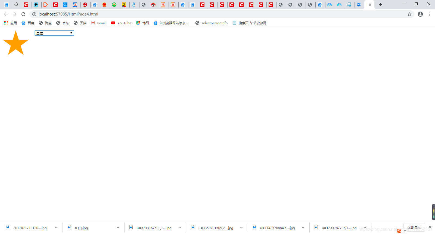Screen dimensions: 435x234
Task: Expand the 星星 dropdown select box
Action: (54, 33)
